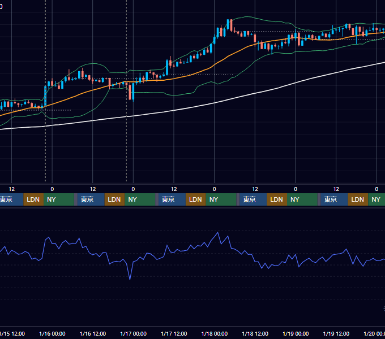
Task: Select the 東京 session block covering 1/19 12:00
Action: 334,199
